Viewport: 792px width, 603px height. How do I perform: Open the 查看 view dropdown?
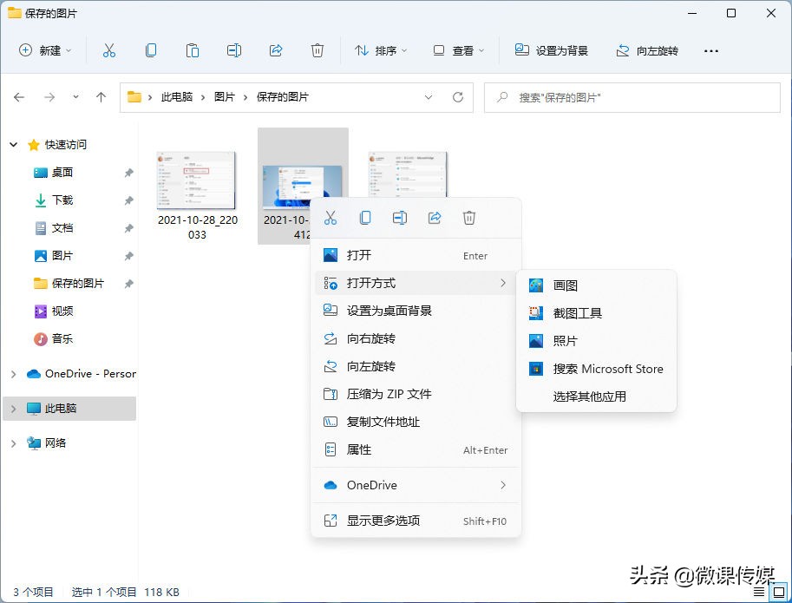(x=459, y=50)
